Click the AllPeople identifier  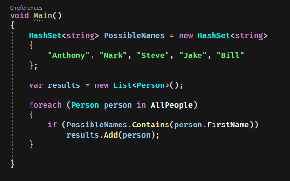coord(172,105)
